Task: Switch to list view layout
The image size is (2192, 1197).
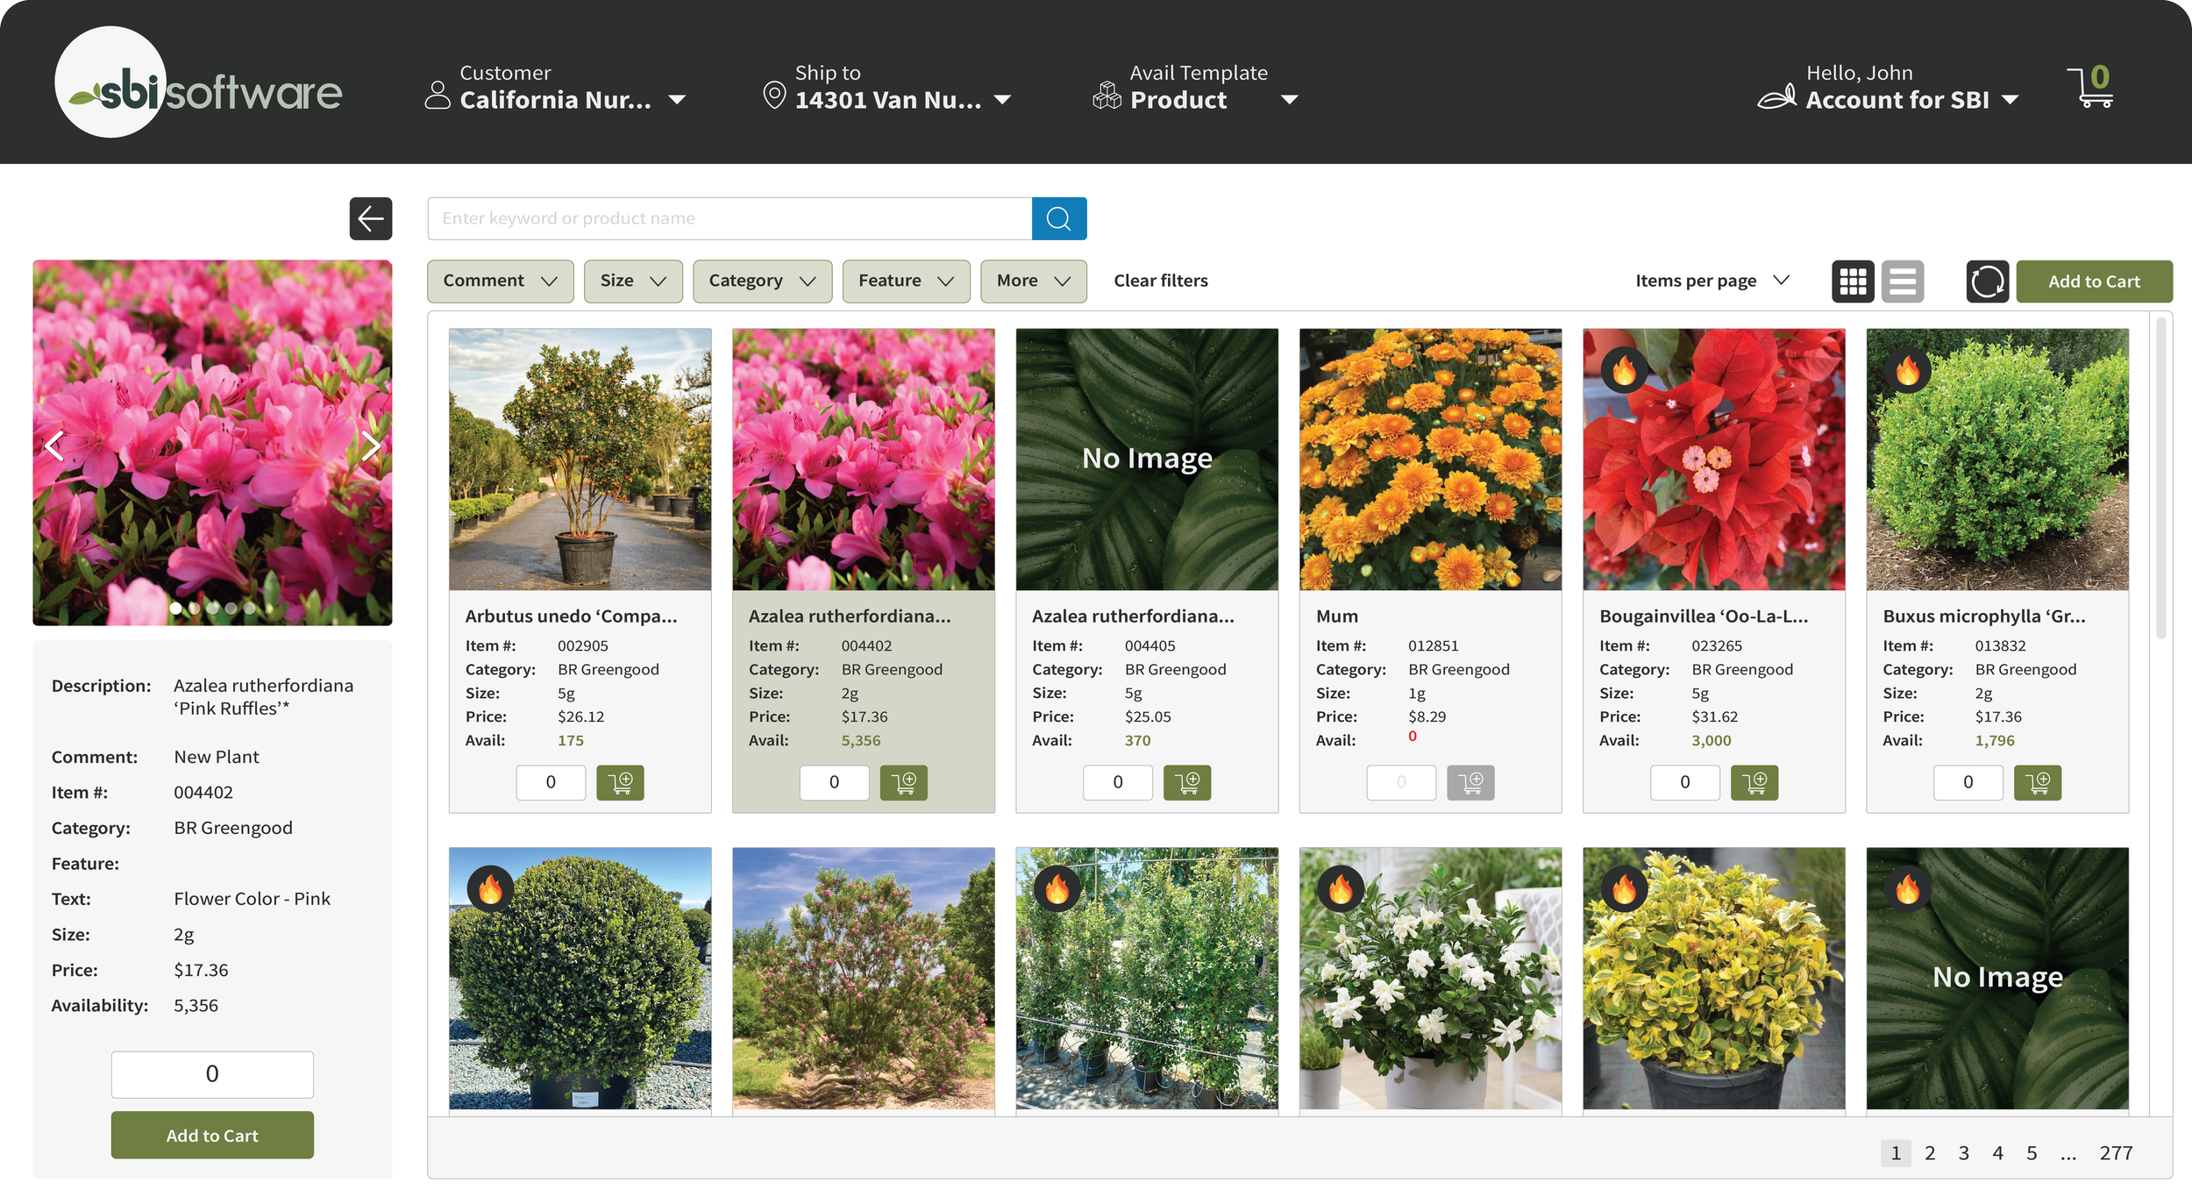Action: click(x=1902, y=281)
